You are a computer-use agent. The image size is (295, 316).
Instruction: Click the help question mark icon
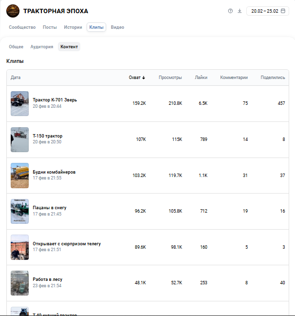coord(230,11)
